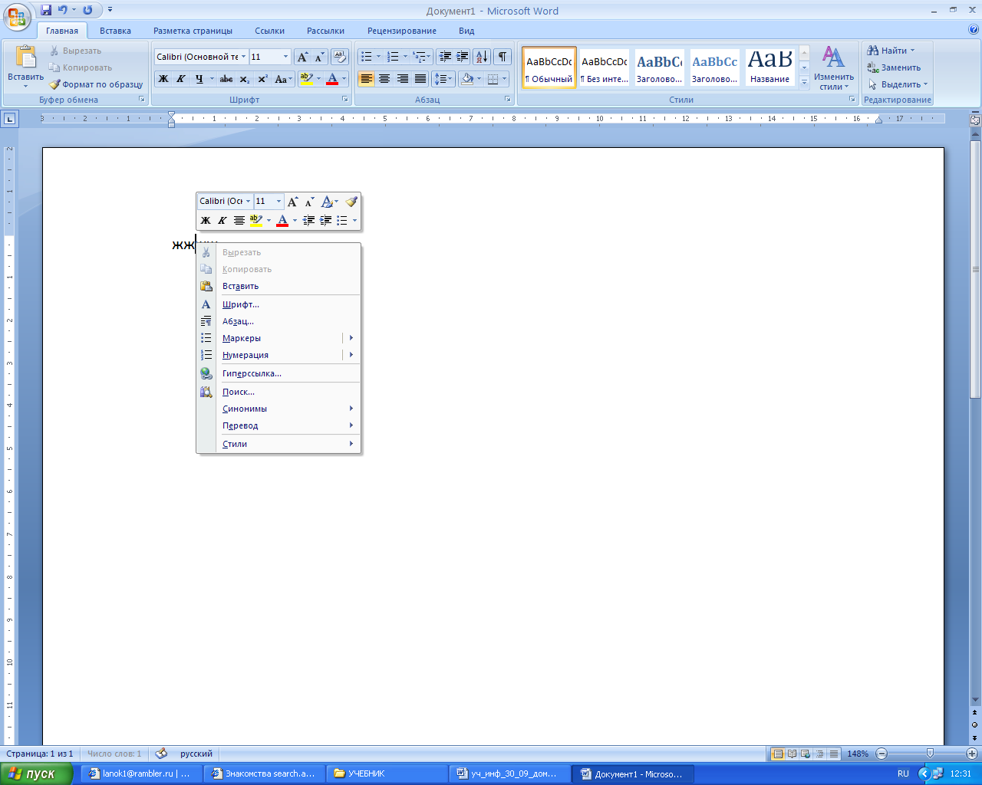Switch to the Вставка ribbon tab
Viewport: 982px width, 785px height.
115,31
